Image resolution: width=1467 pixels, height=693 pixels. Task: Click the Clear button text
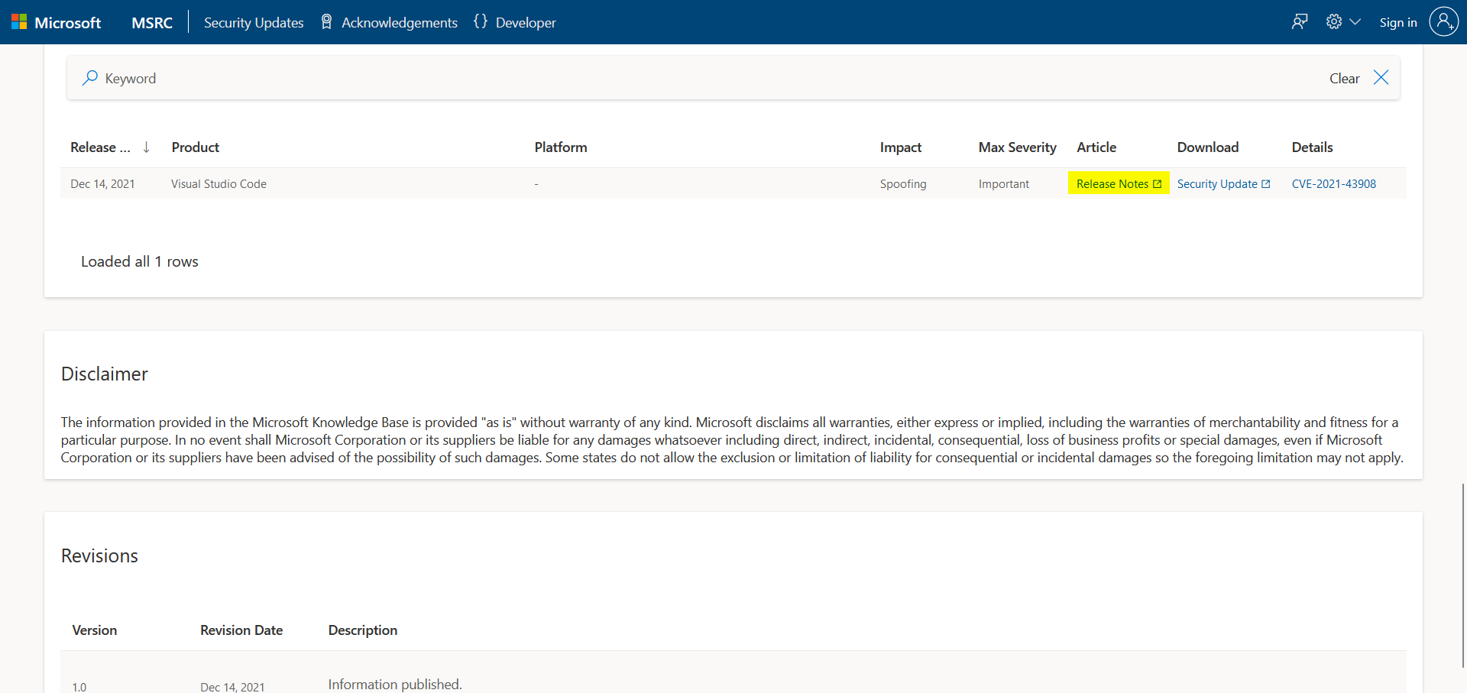click(1344, 78)
